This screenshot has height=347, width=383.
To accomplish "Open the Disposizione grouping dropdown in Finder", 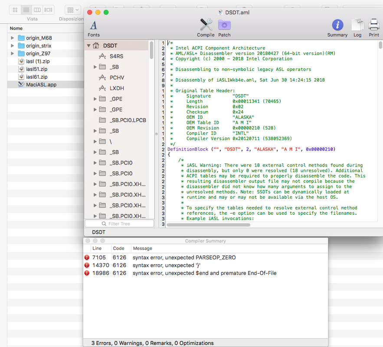I will (x=73, y=10).
